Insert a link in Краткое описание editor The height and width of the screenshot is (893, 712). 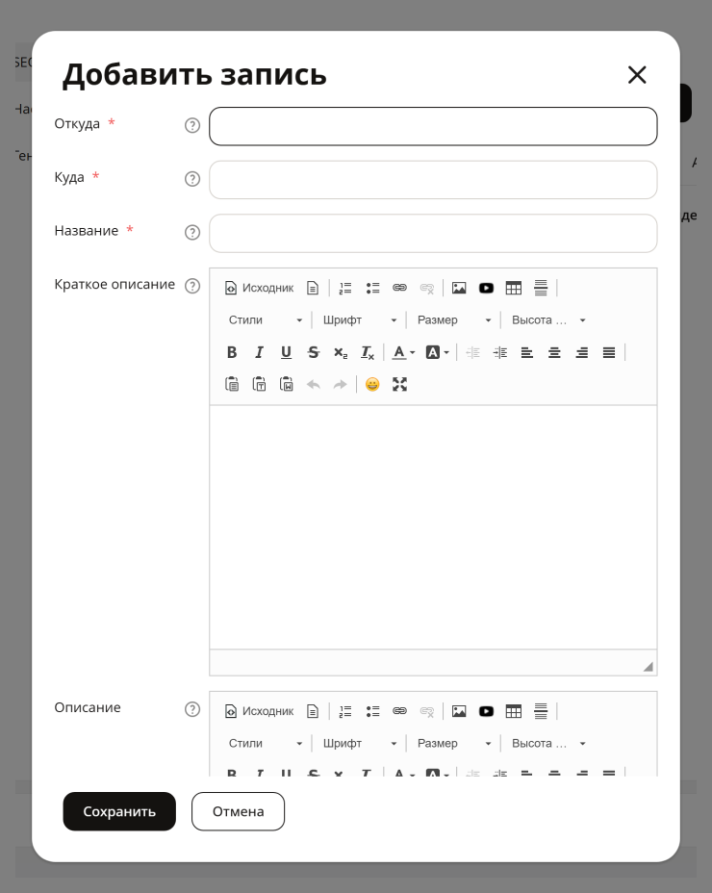click(x=400, y=288)
